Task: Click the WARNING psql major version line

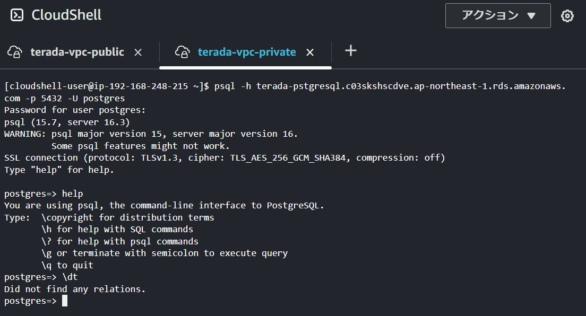Action: [151, 134]
